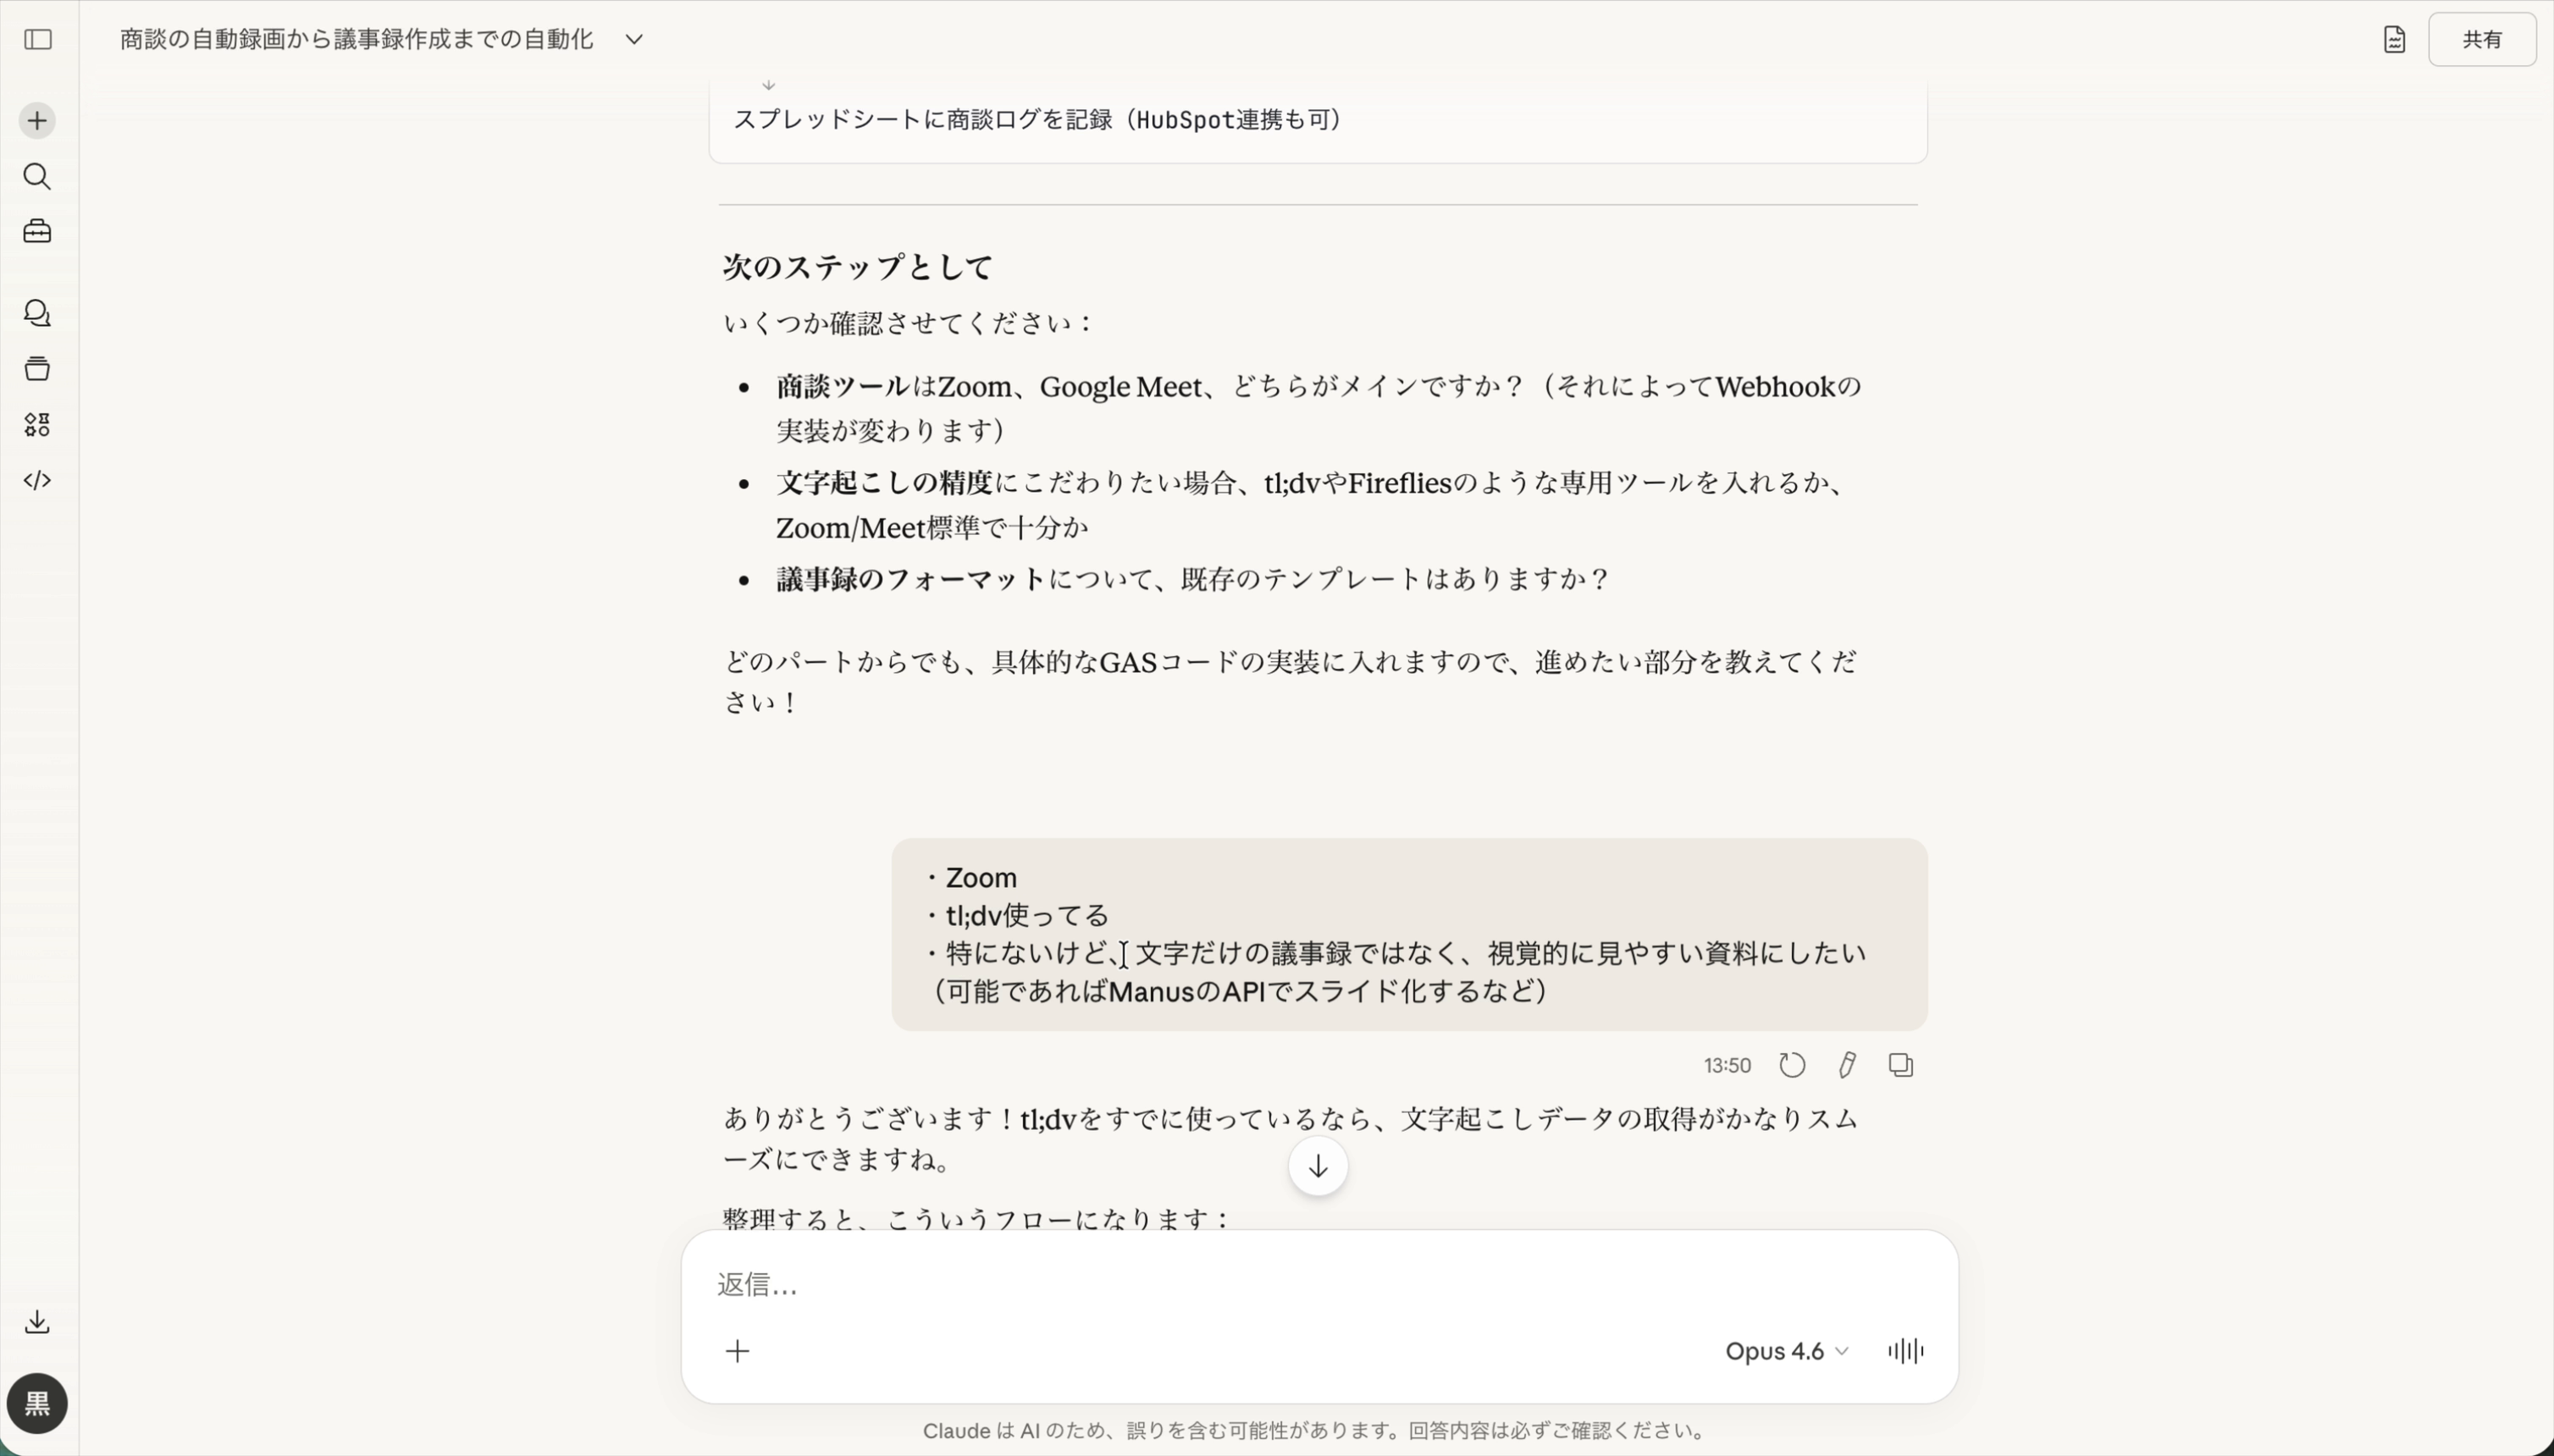This screenshot has width=2554, height=1456.
Task: Open the archive box icon in the sidebar
Action: (x=38, y=368)
